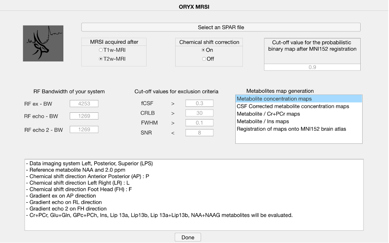Select CSF Corrected metabolite concentration maps

coord(293,106)
